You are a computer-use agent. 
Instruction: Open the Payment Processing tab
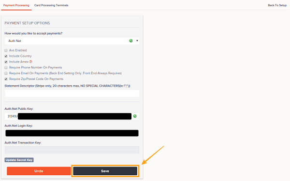point(16,5)
